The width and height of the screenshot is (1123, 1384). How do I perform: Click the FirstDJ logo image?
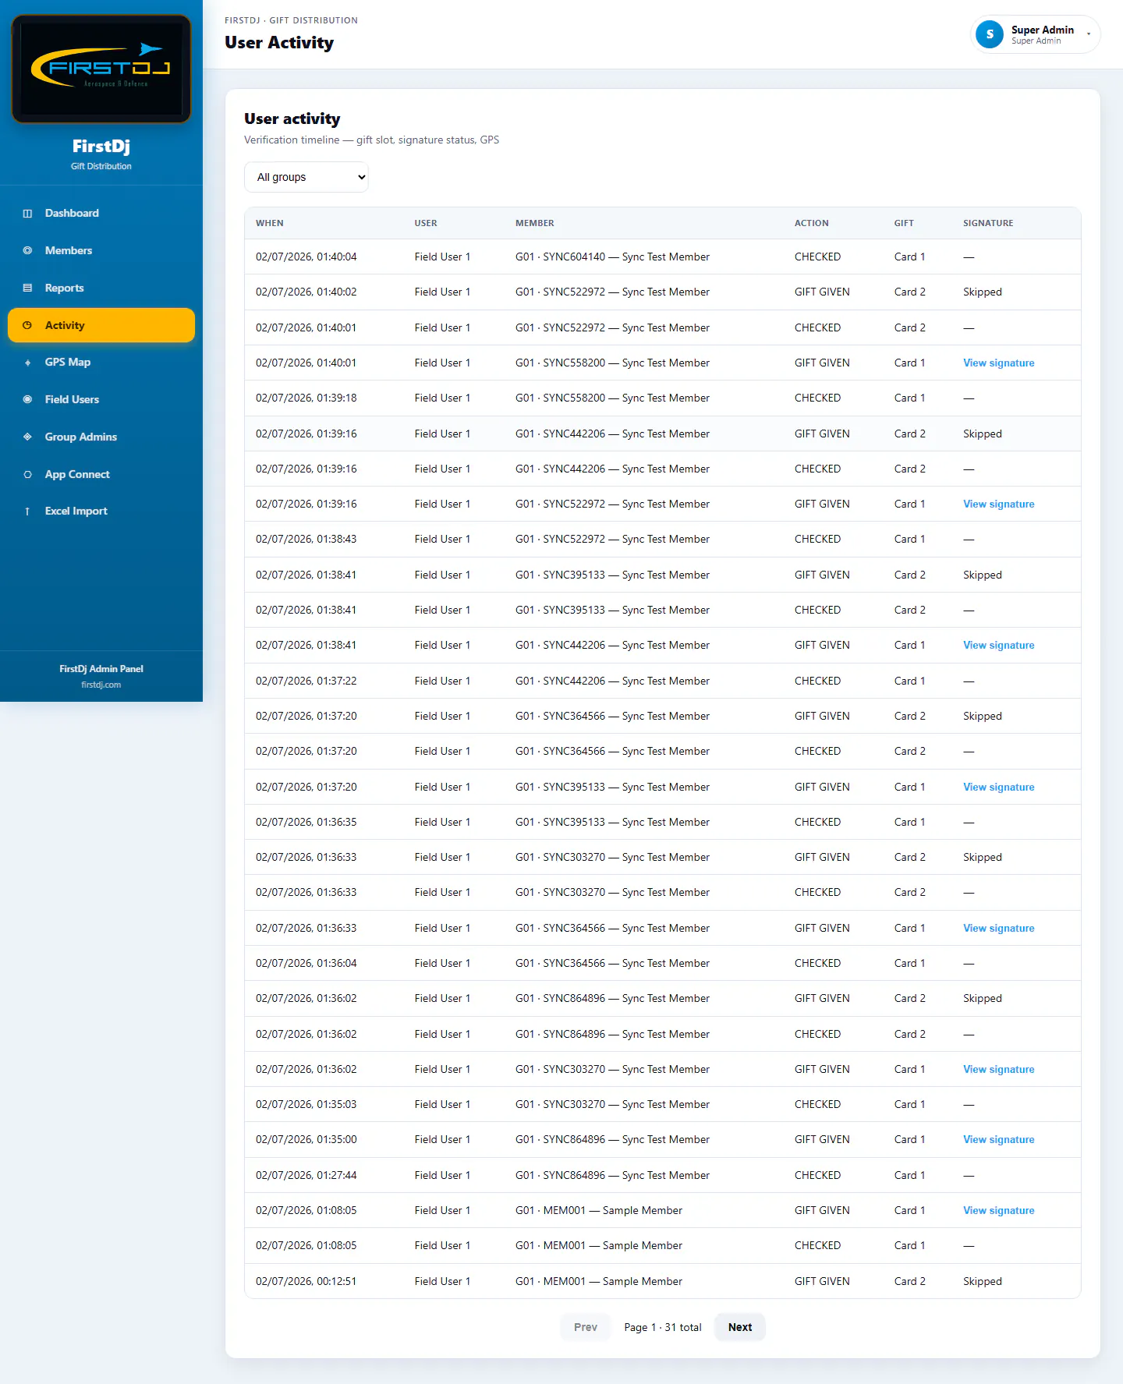point(101,69)
